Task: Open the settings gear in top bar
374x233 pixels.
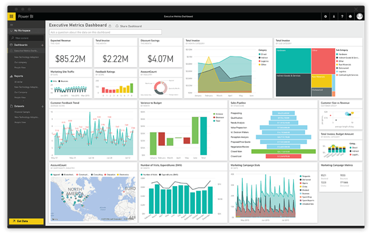Action: (326, 17)
